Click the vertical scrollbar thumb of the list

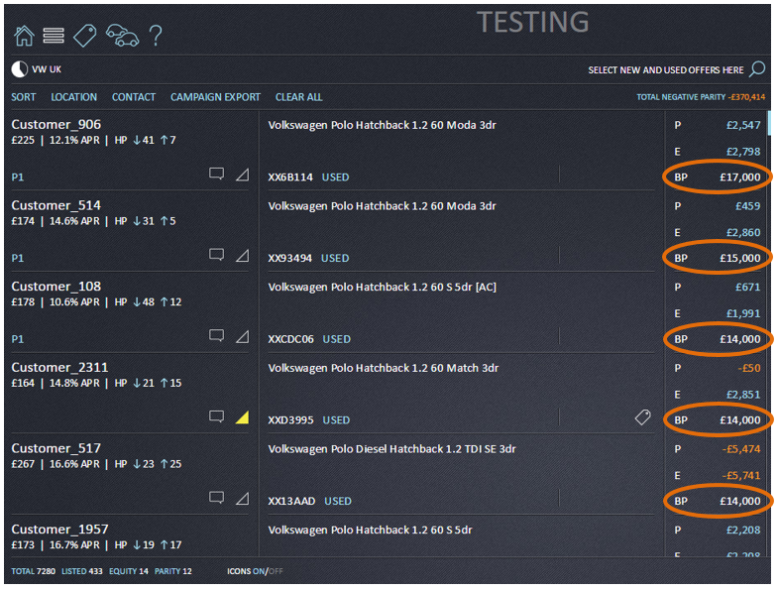pyautogui.click(x=768, y=121)
